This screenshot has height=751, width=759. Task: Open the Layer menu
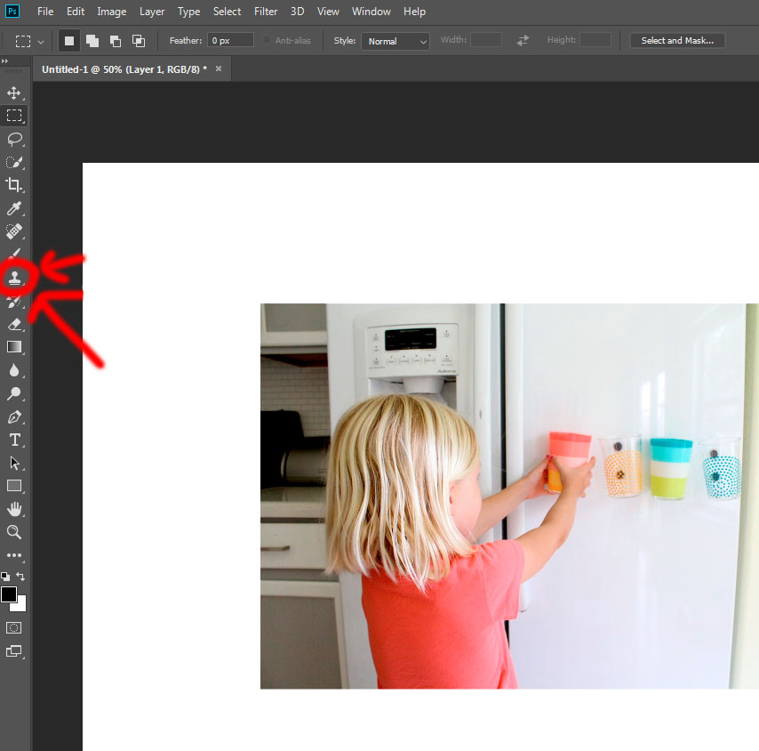click(152, 12)
